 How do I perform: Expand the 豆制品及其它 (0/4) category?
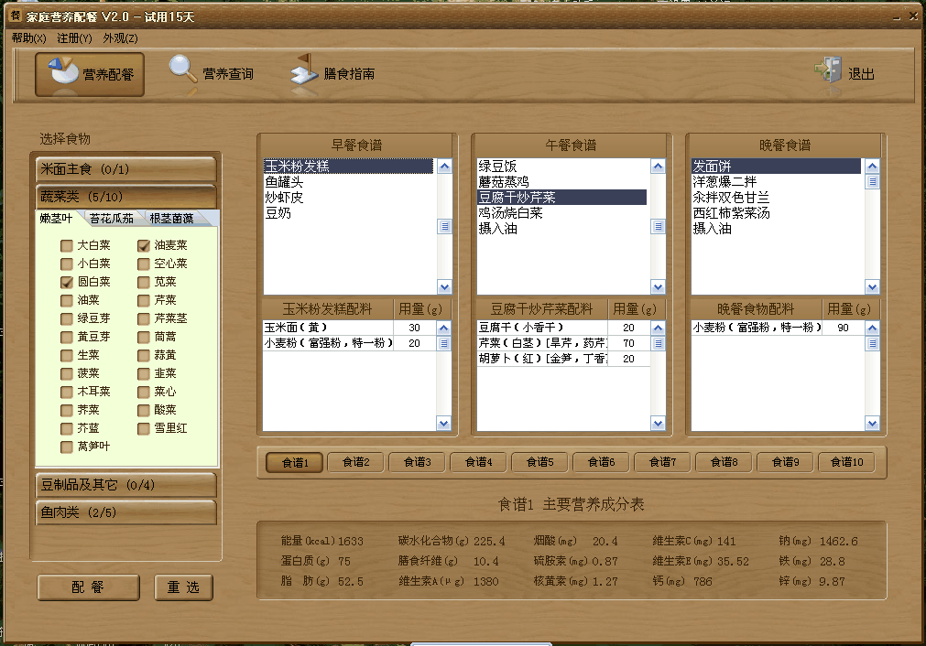(x=125, y=485)
